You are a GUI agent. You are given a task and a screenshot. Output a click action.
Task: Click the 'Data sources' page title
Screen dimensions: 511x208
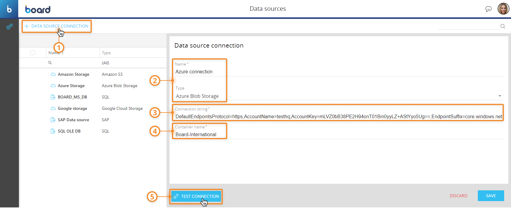pyautogui.click(x=268, y=9)
